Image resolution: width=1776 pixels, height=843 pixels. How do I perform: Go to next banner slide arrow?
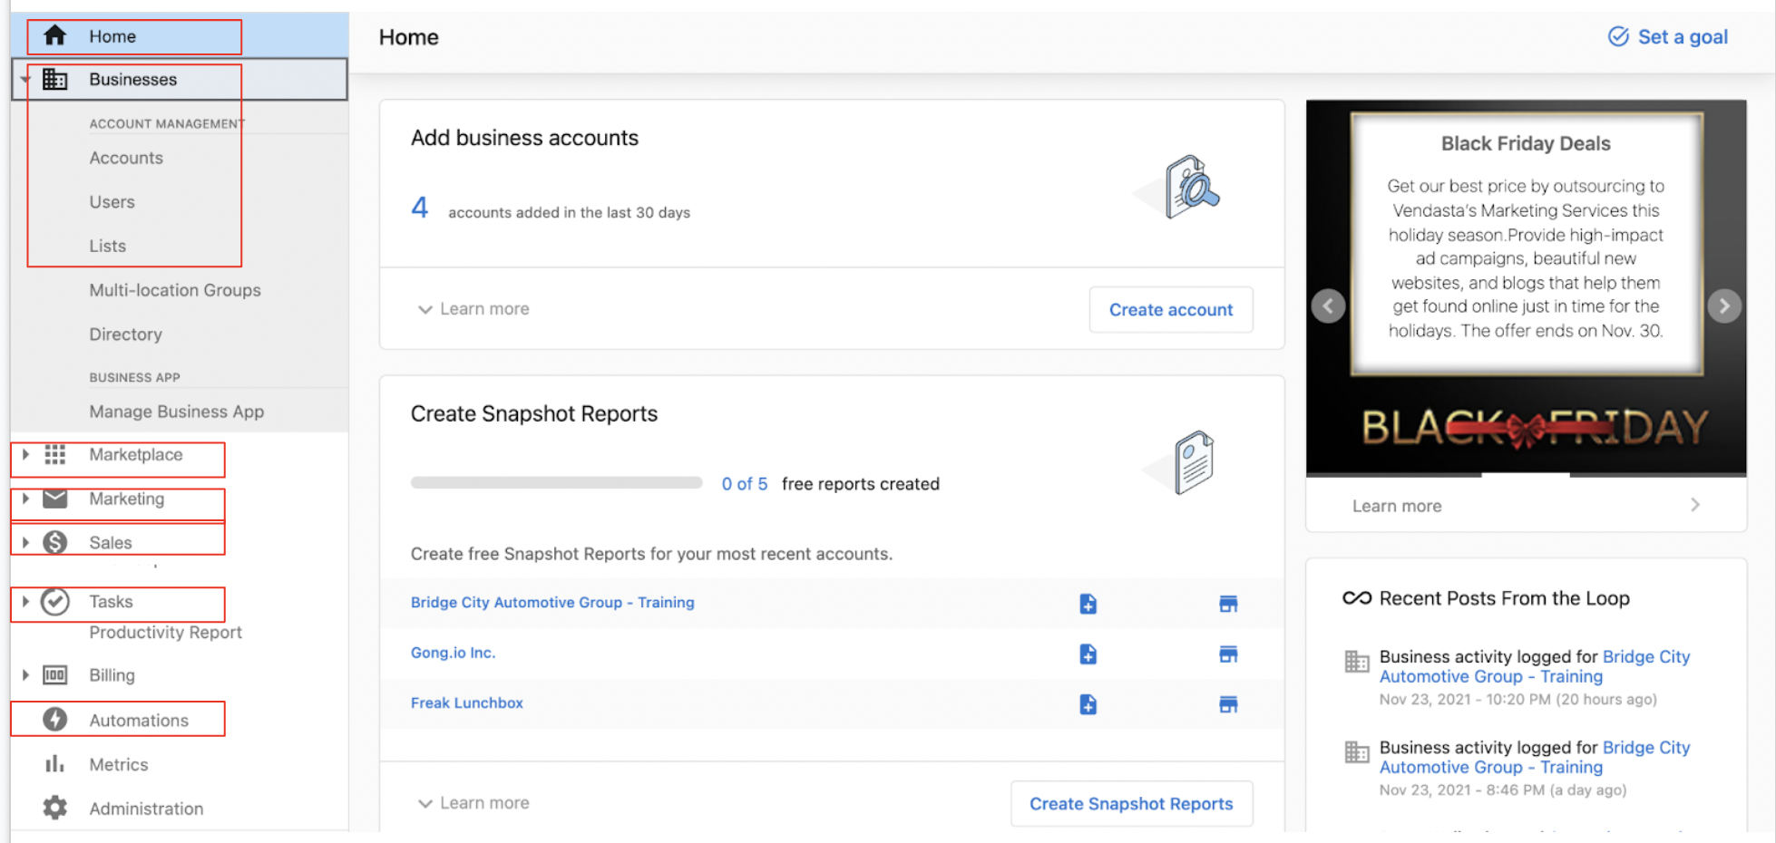(1724, 306)
